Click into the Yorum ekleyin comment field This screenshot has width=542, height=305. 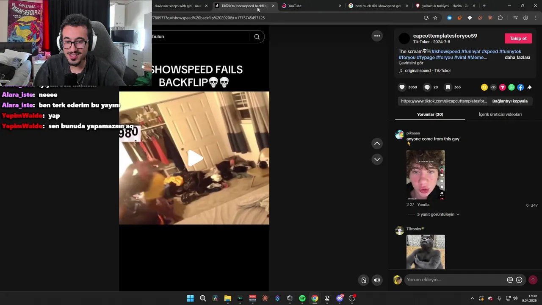pos(455,280)
